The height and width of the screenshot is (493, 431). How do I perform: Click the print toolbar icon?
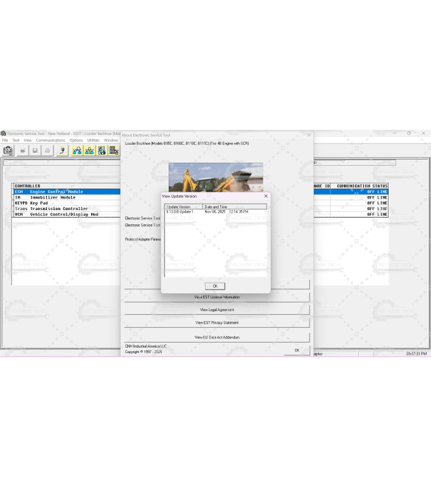pos(47,150)
